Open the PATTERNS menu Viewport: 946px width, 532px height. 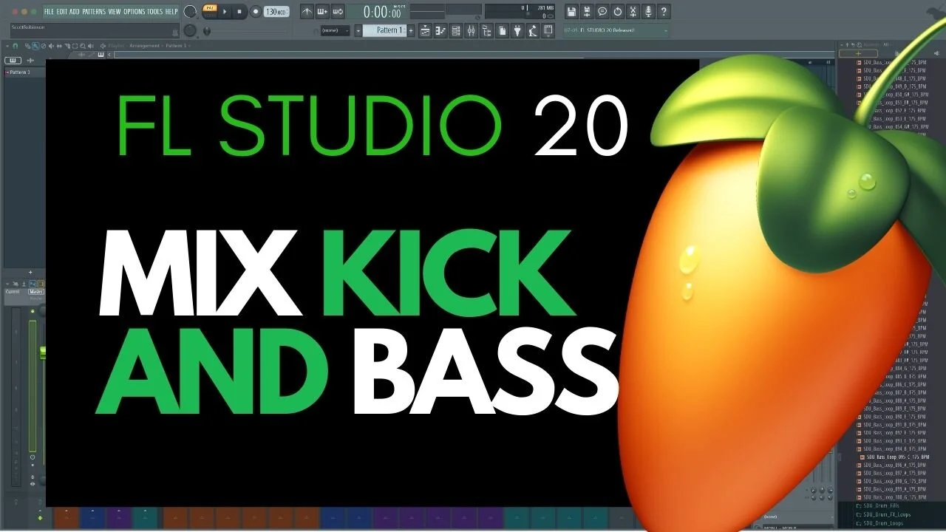coord(94,12)
